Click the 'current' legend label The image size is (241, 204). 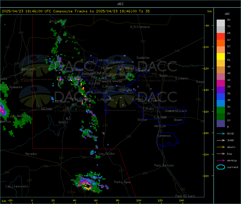(x=233, y=167)
